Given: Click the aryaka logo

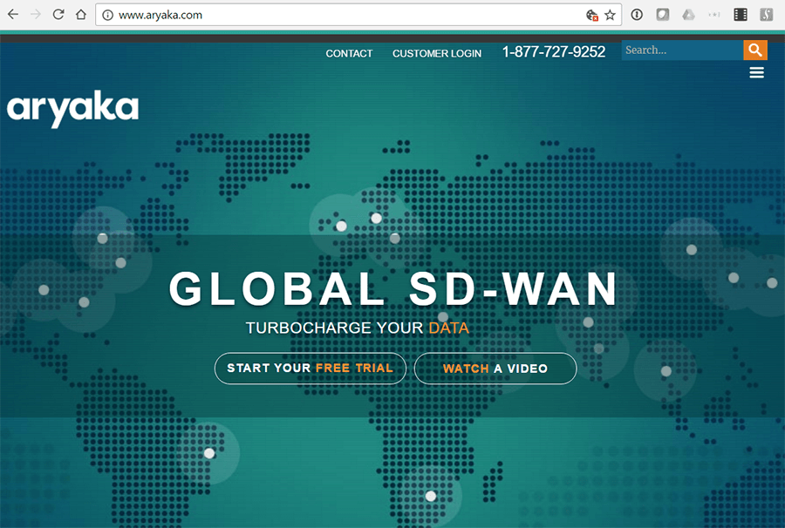Looking at the screenshot, I should [72, 108].
